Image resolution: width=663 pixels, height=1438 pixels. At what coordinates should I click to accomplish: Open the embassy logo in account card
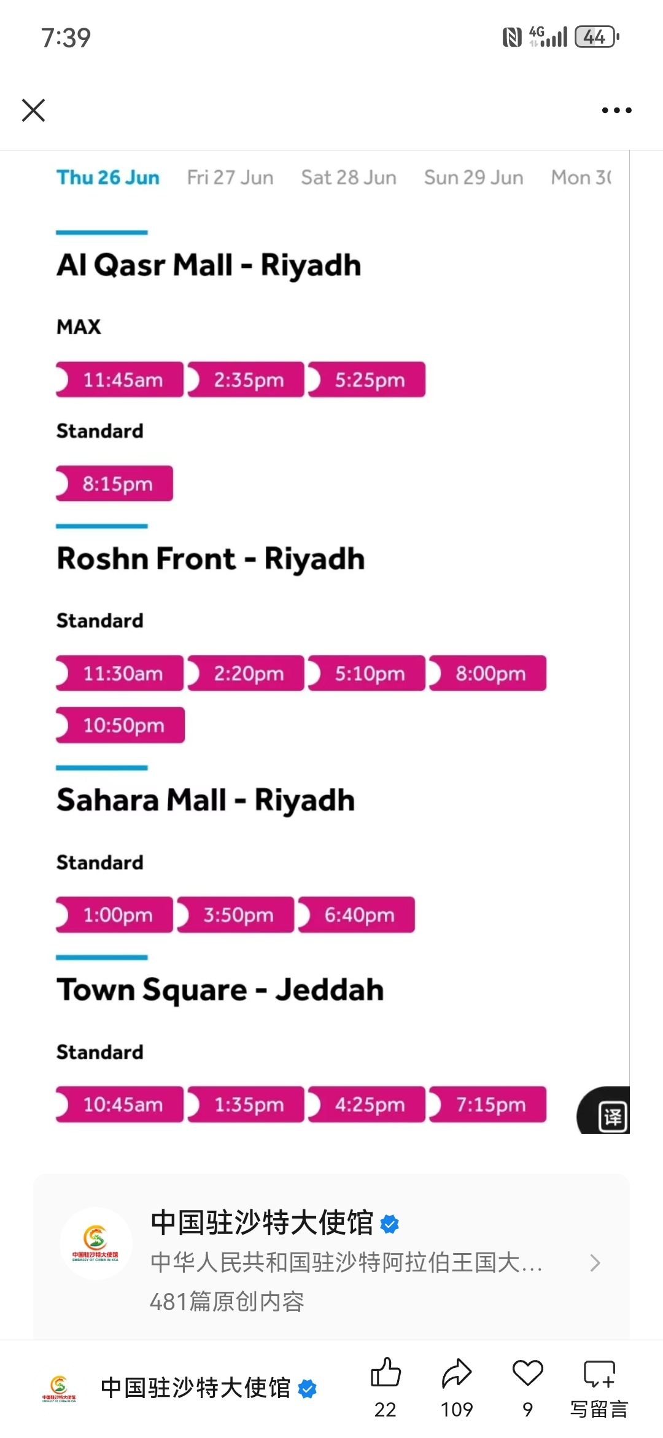coord(95,1244)
